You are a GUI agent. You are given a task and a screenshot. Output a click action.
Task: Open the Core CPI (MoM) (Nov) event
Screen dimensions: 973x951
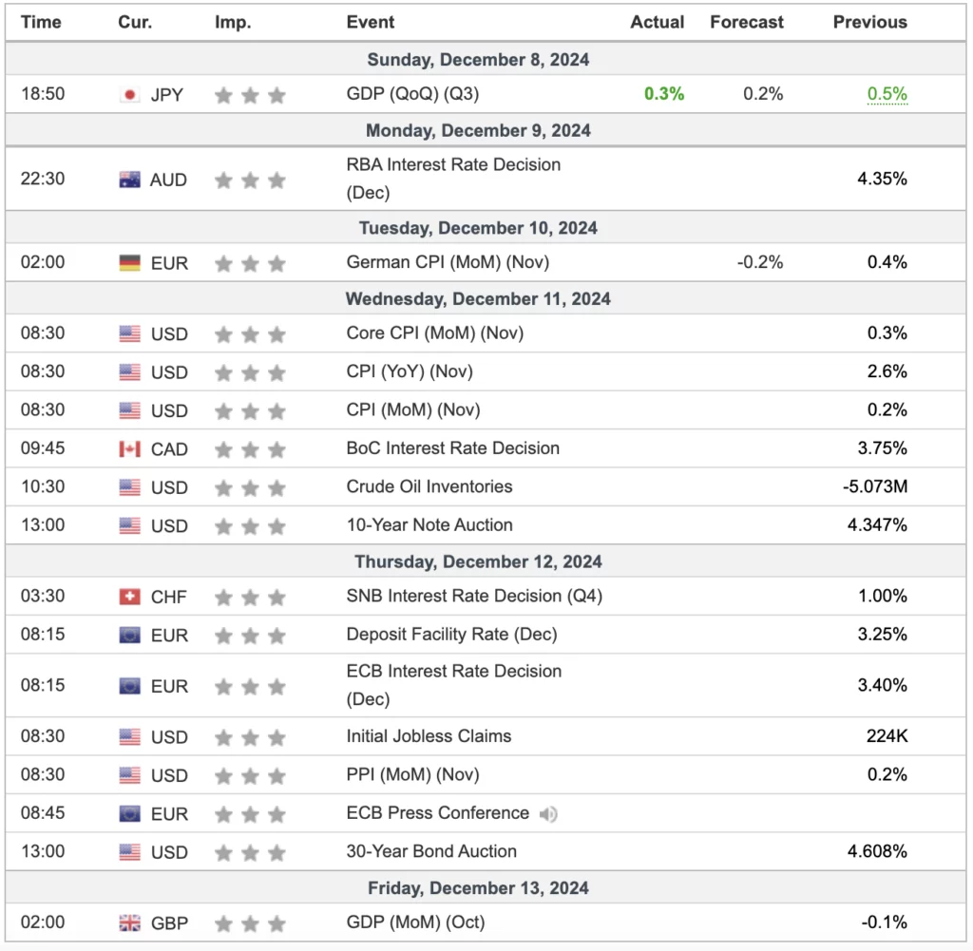click(x=435, y=333)
